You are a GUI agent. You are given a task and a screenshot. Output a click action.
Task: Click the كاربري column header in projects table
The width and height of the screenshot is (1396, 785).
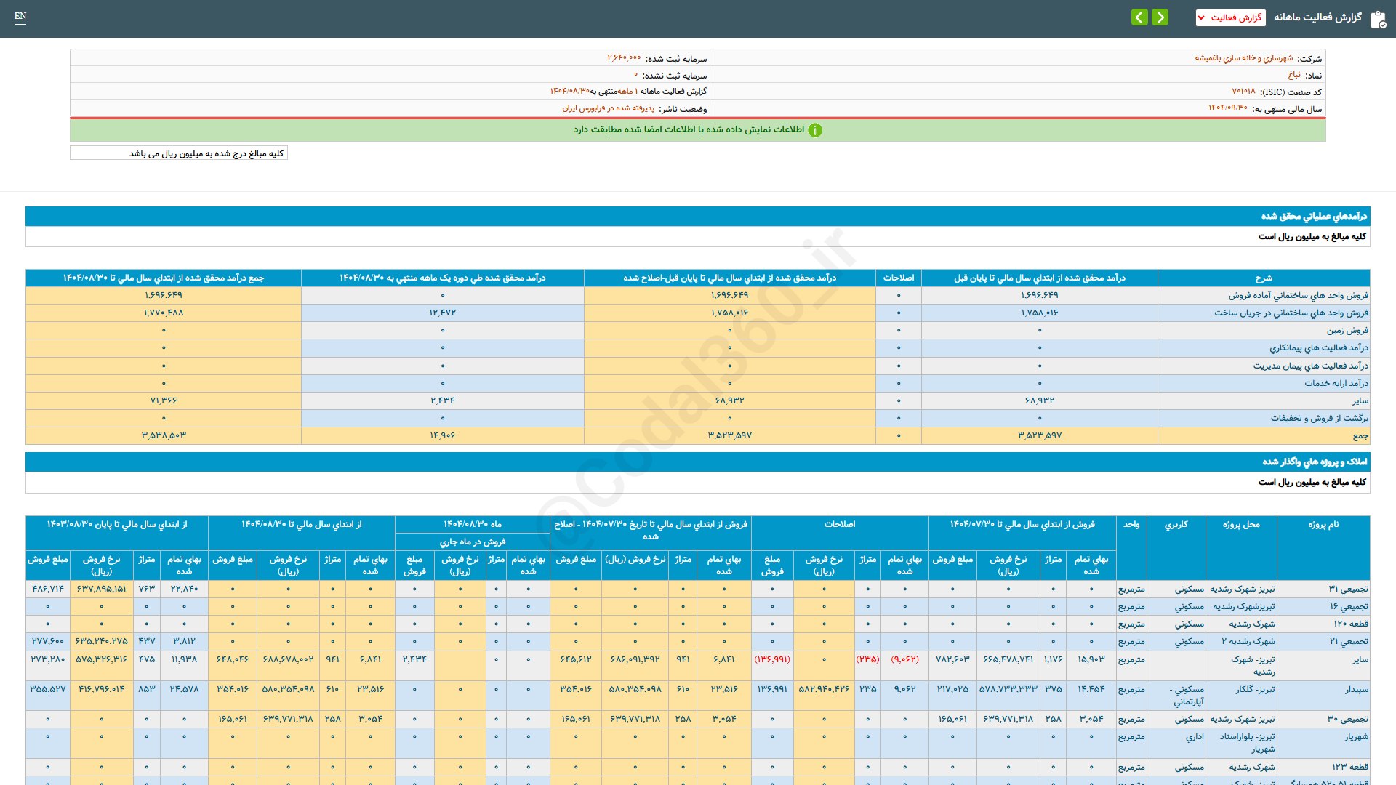1176,524
